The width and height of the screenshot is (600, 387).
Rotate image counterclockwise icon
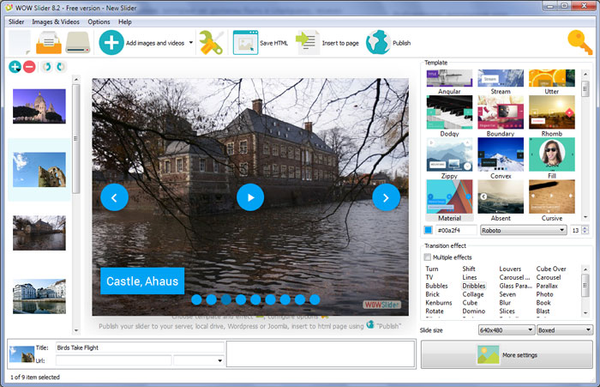tap(46, 67)
